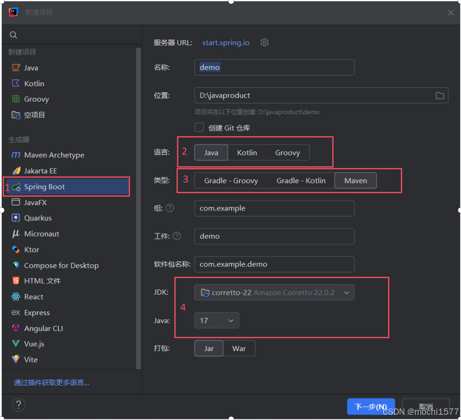Image resolution: width=461 pixels, height=420 pixels.
Task: Click the Vite lightning icon
Action: (x=16, y=359)
